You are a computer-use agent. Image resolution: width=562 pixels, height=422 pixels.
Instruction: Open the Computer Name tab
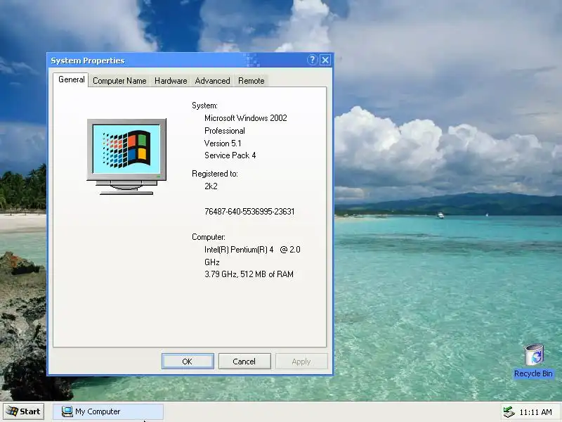(119, 81)
